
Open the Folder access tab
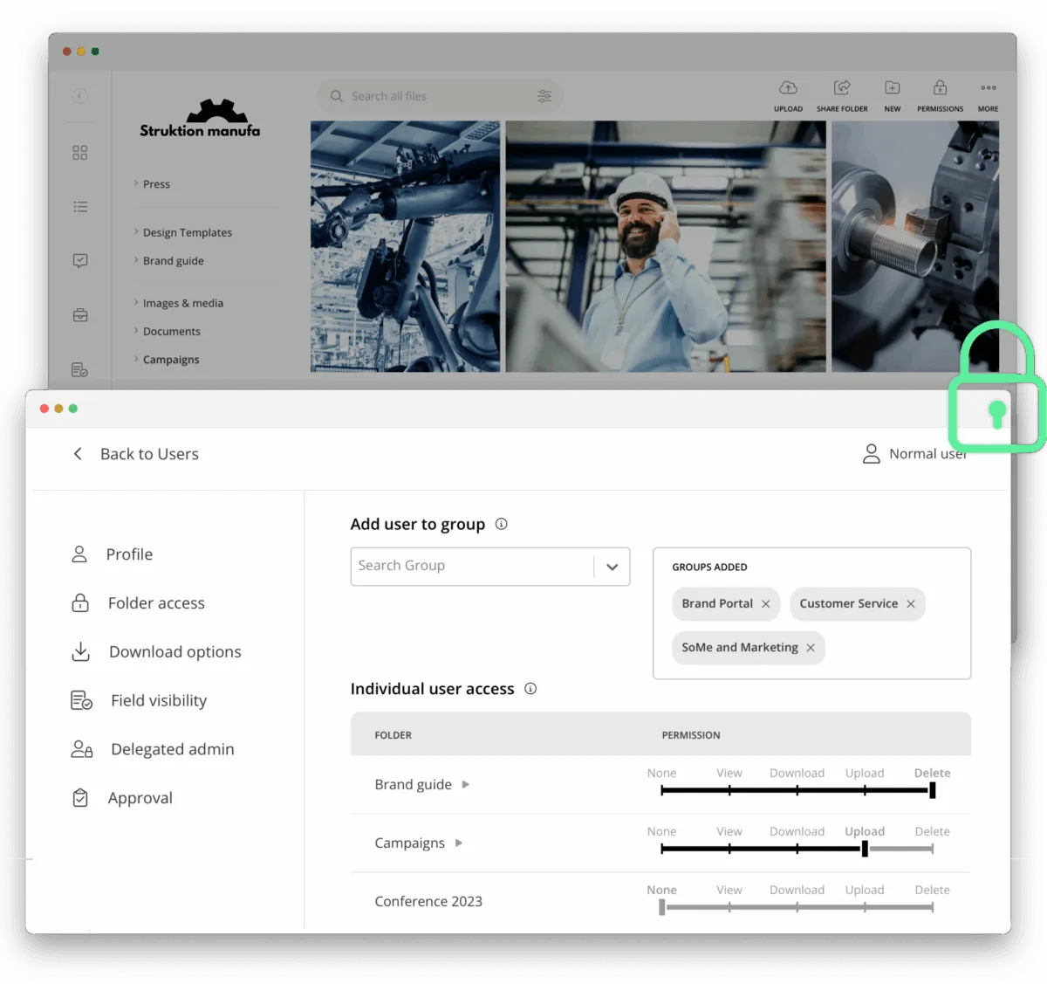pos(138,603)
